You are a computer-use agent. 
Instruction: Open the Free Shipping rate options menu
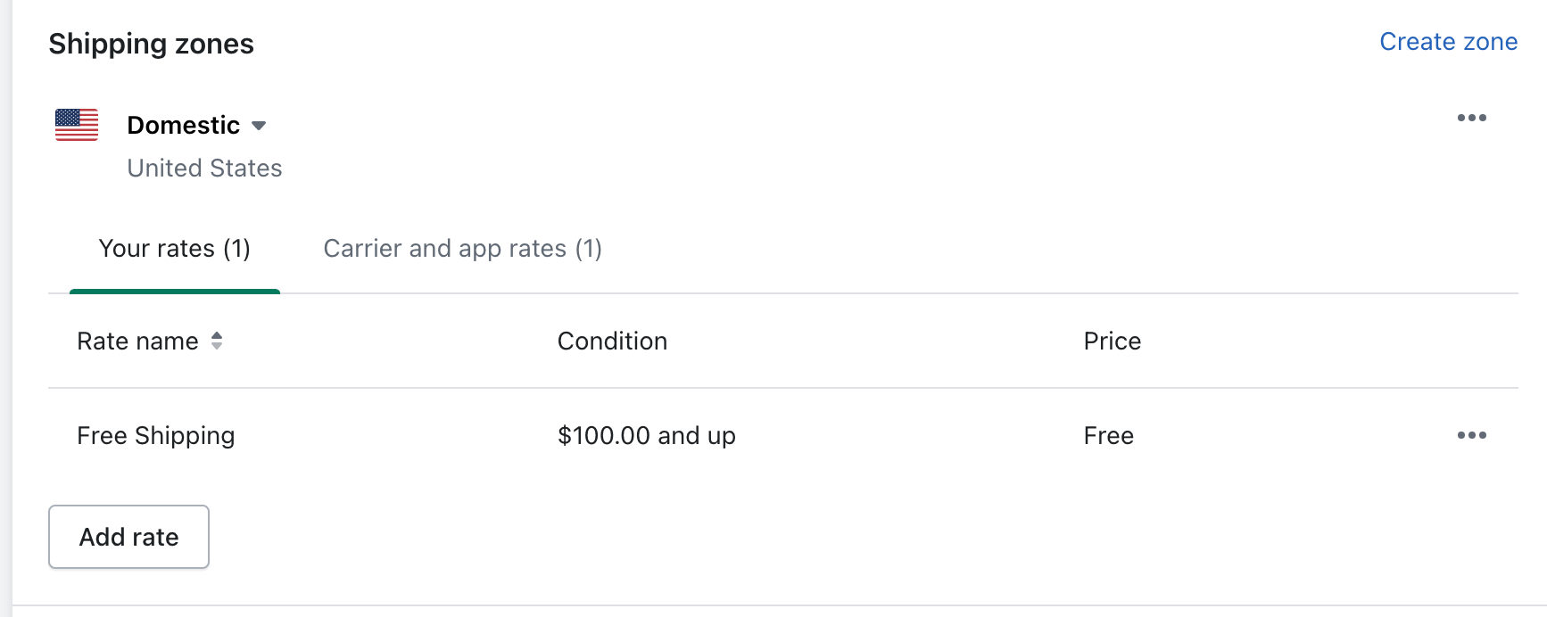pos(1471,435)
